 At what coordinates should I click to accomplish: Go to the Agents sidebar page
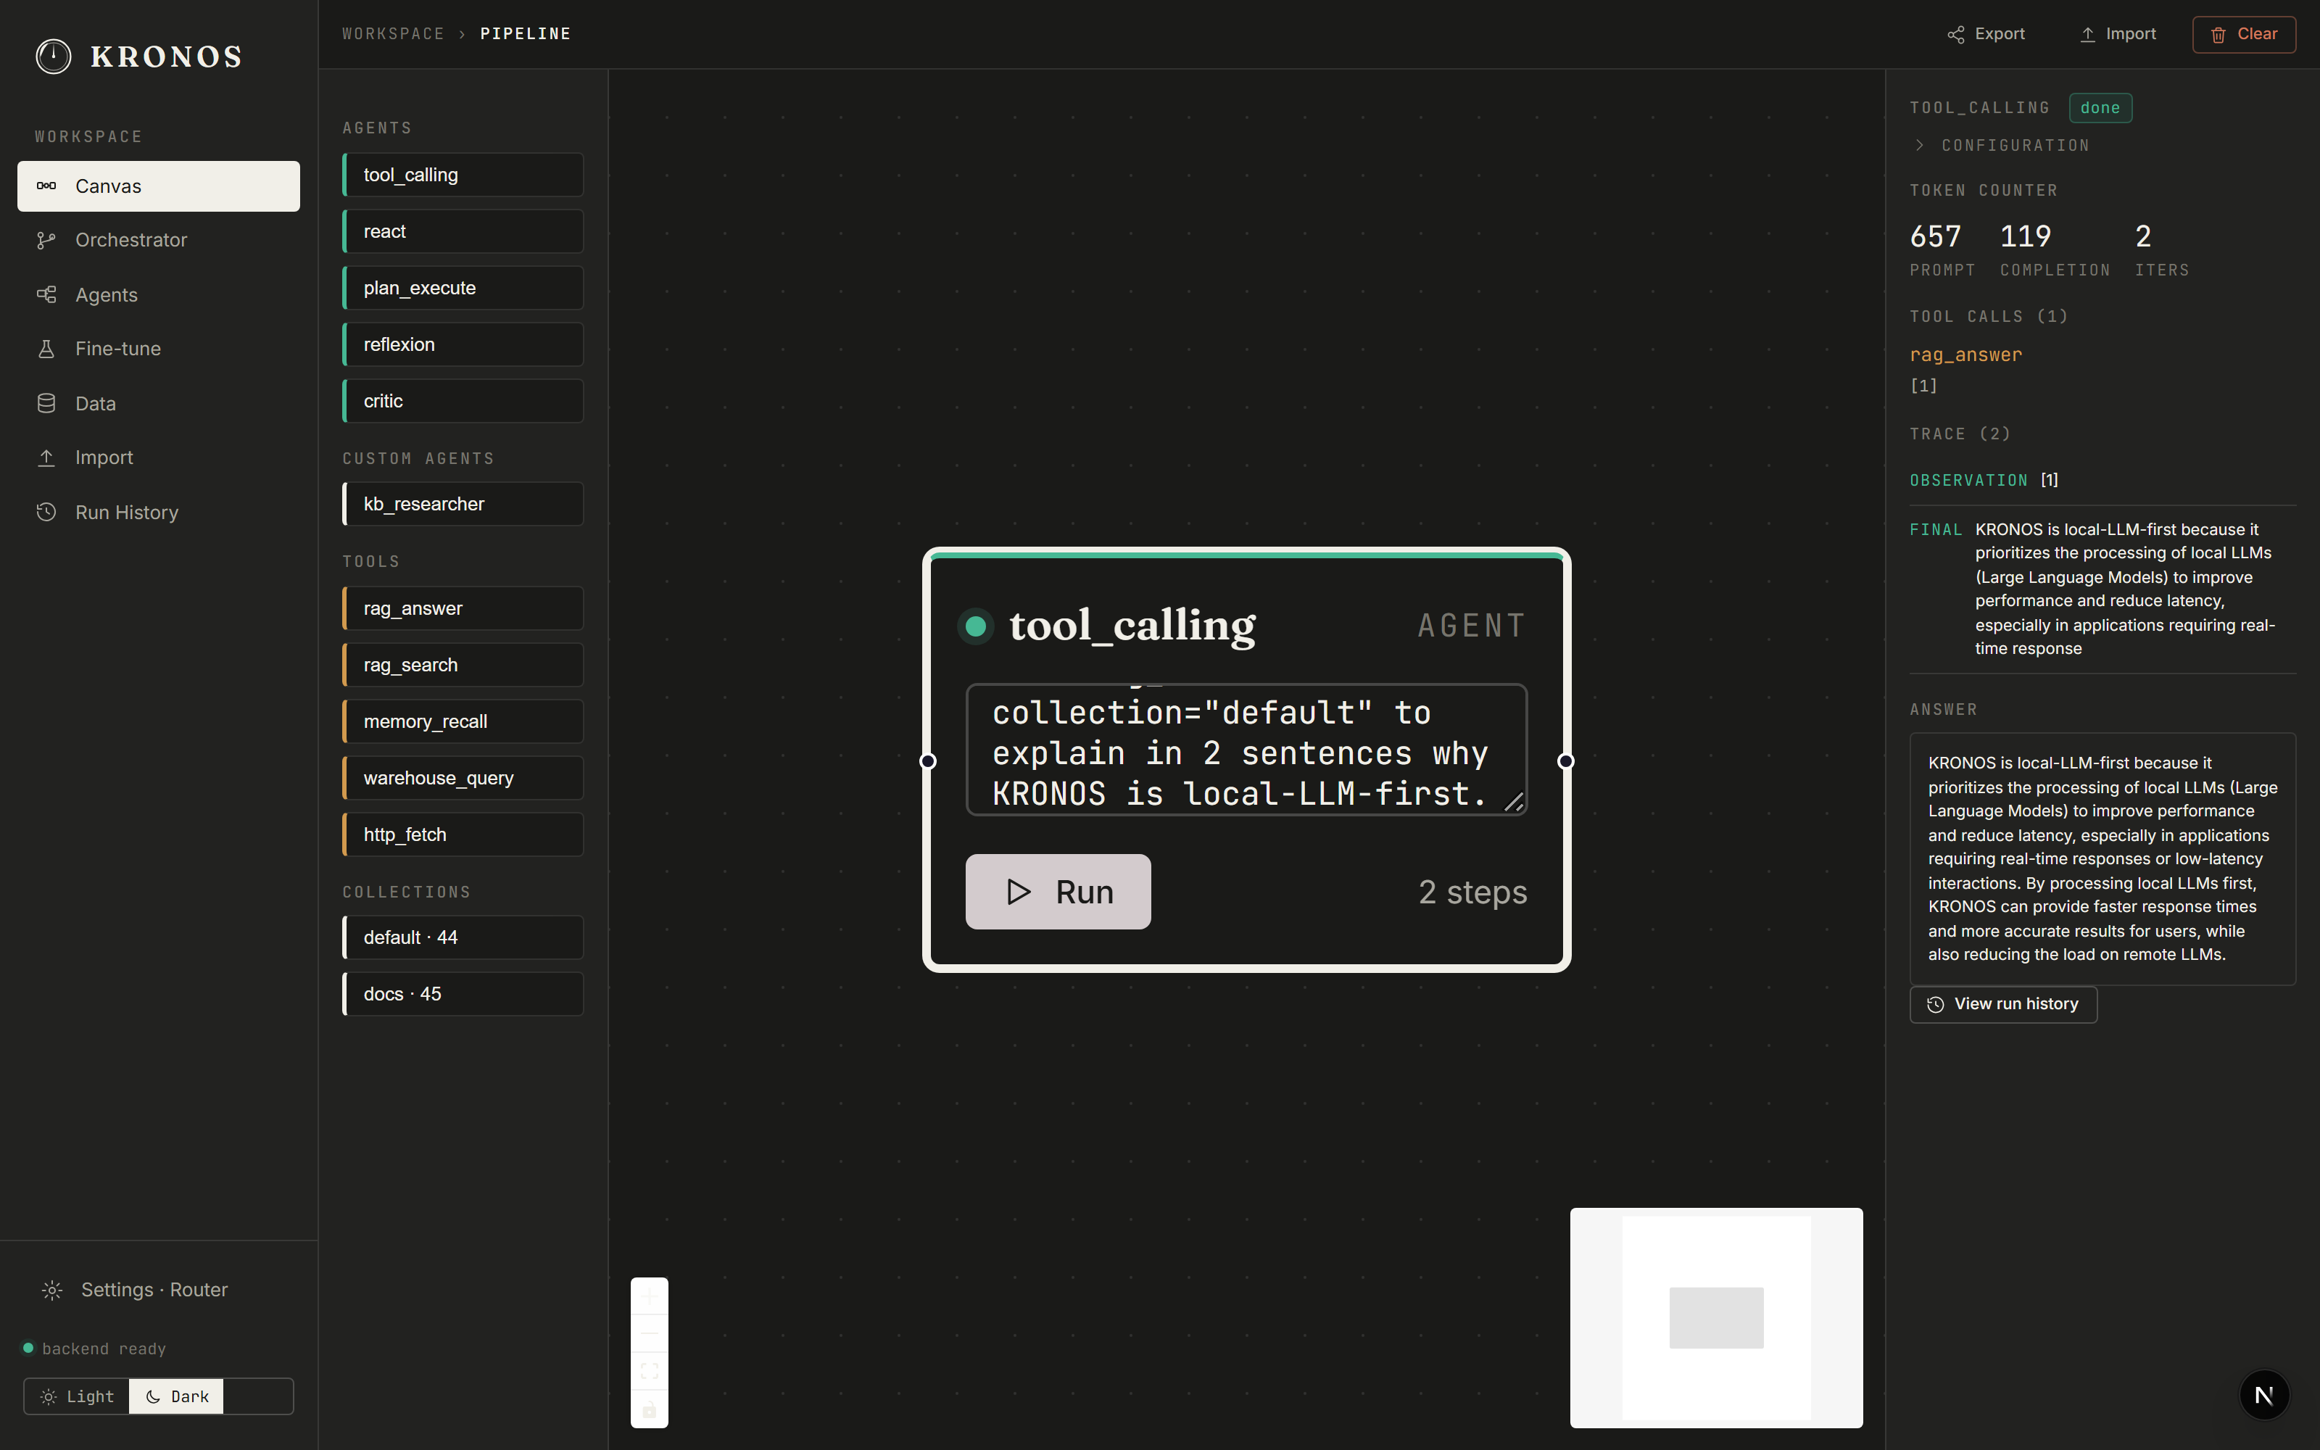[x=158, y=294]
